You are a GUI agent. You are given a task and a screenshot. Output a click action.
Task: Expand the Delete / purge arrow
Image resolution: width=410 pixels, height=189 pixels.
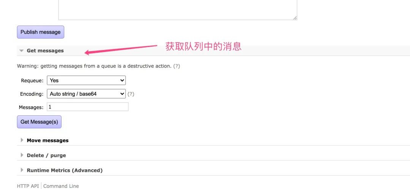point(22,155)
